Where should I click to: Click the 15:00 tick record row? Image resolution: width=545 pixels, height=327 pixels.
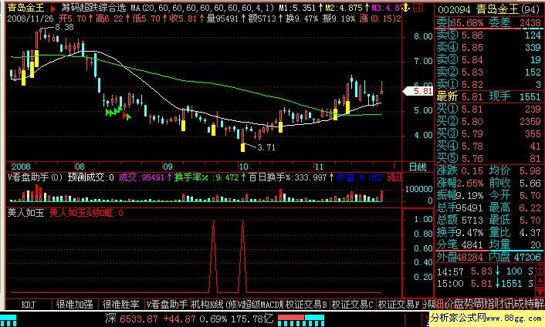click(x=485, y=283)
